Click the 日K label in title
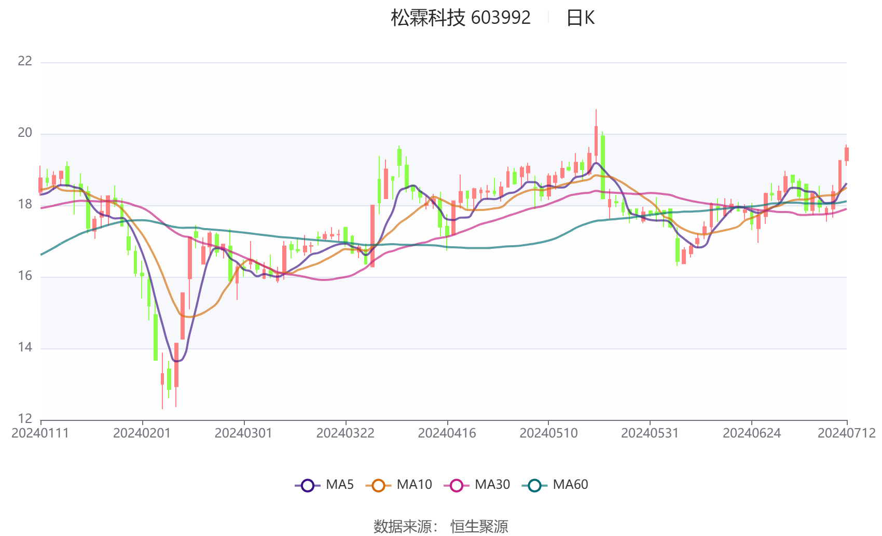 [581, 18]
